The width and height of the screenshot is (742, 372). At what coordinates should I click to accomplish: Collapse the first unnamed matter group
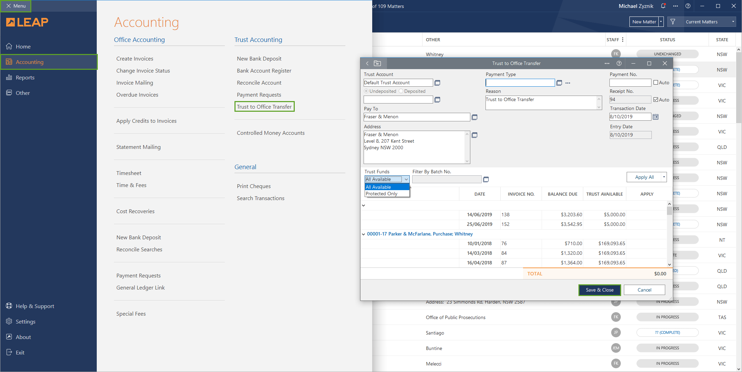[363, 205]
